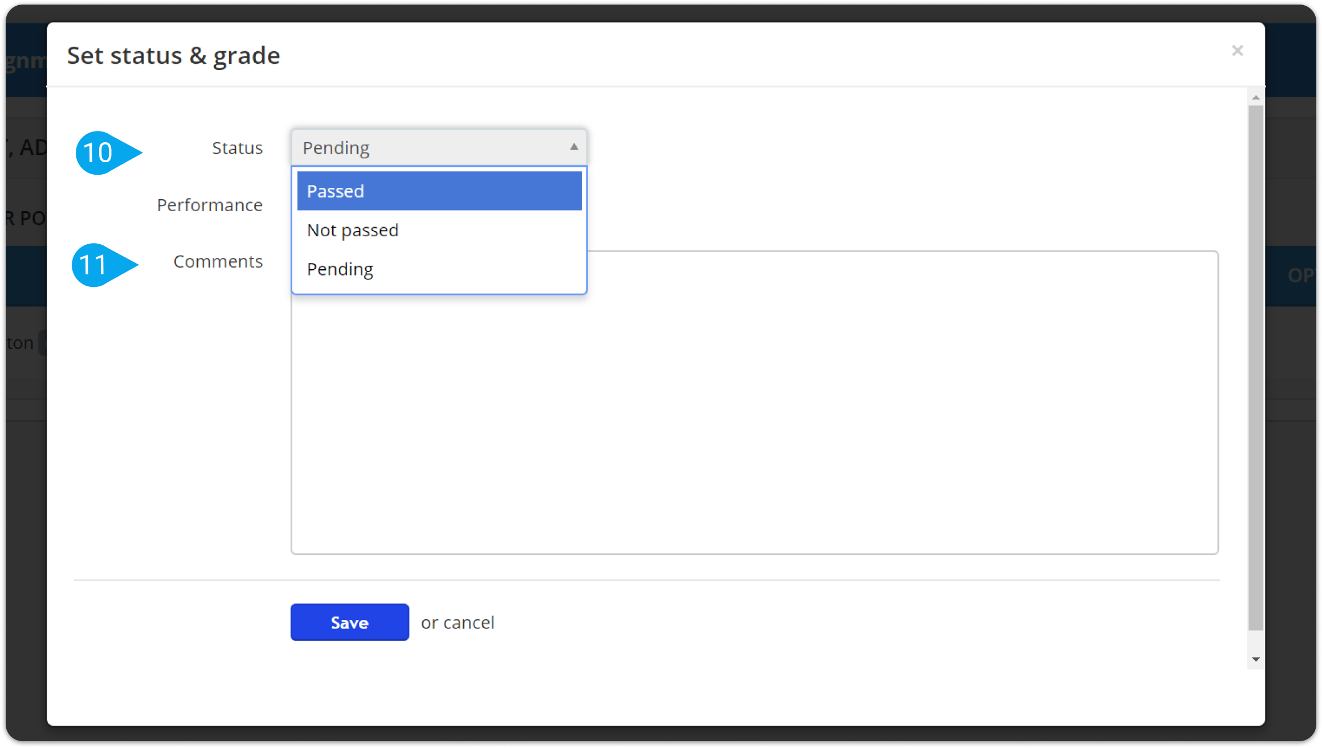Click the Performance field label
1322x748 pixels.
tap(210, 205)
